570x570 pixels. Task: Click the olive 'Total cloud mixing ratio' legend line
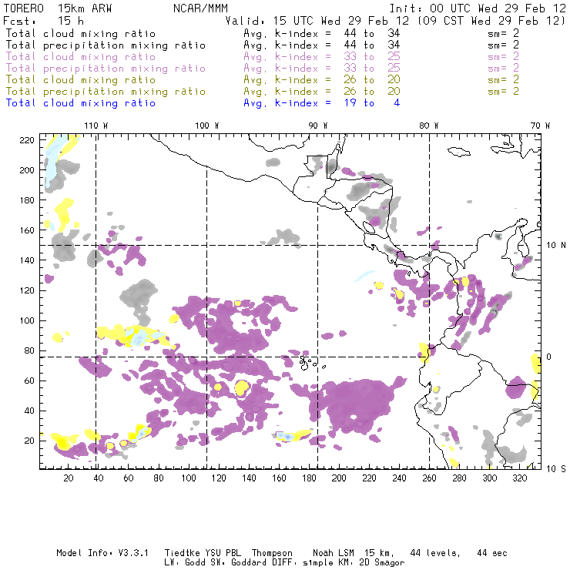click(x=81, y=80)
